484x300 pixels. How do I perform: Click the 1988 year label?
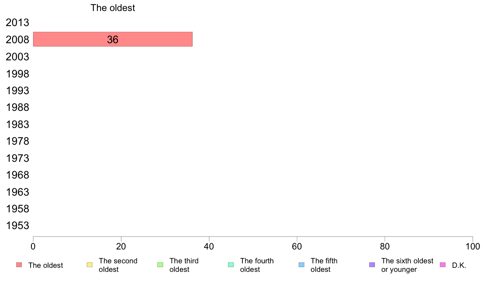click(x=18, y=108)
